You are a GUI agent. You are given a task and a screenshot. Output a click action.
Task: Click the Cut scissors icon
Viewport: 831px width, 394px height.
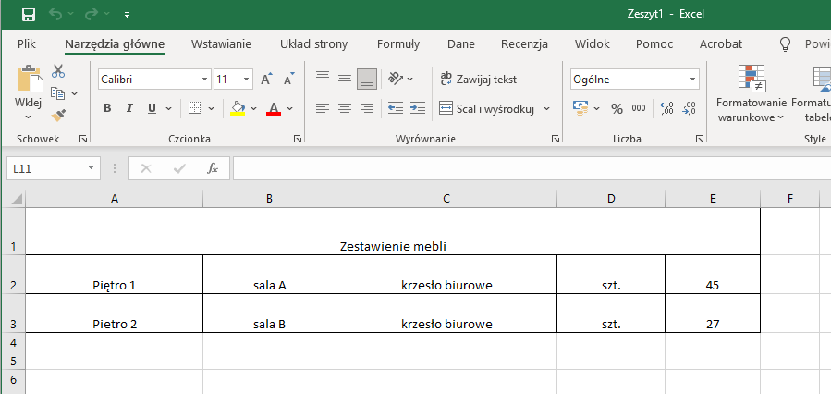click(x=58, y=71)
